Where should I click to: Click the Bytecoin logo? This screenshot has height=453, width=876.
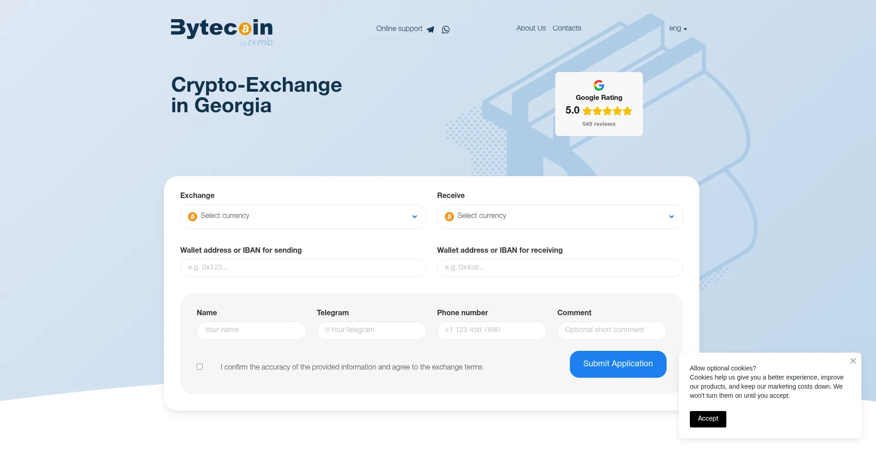222,31
